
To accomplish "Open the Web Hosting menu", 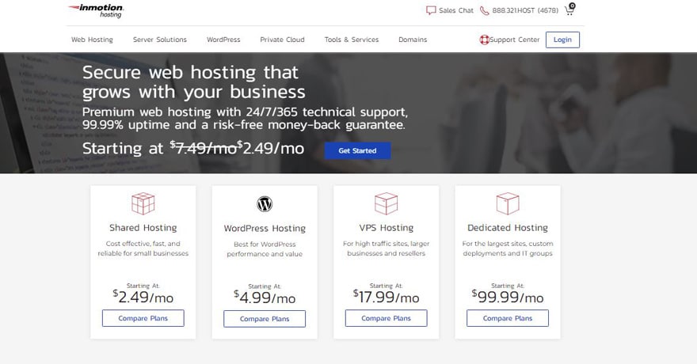I will [x=92, y=40].
